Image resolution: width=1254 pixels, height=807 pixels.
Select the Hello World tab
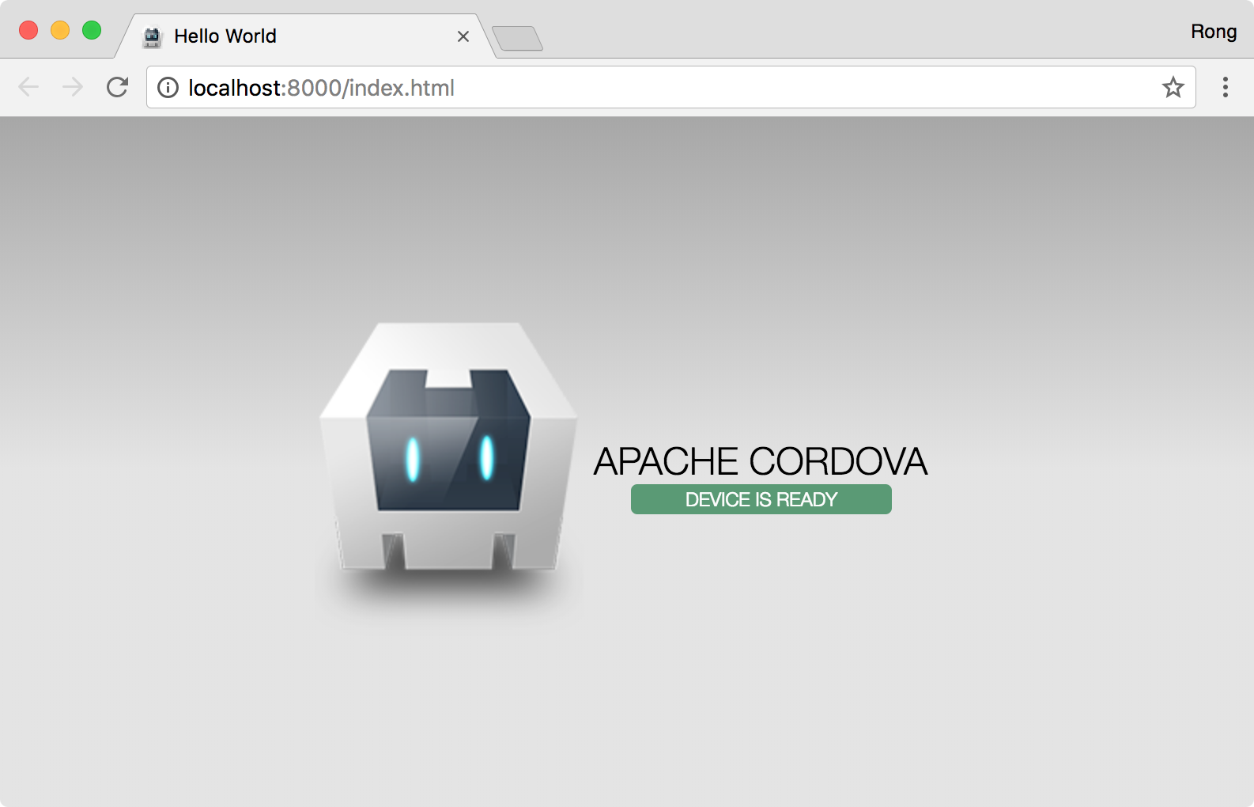tap(304, 36)
